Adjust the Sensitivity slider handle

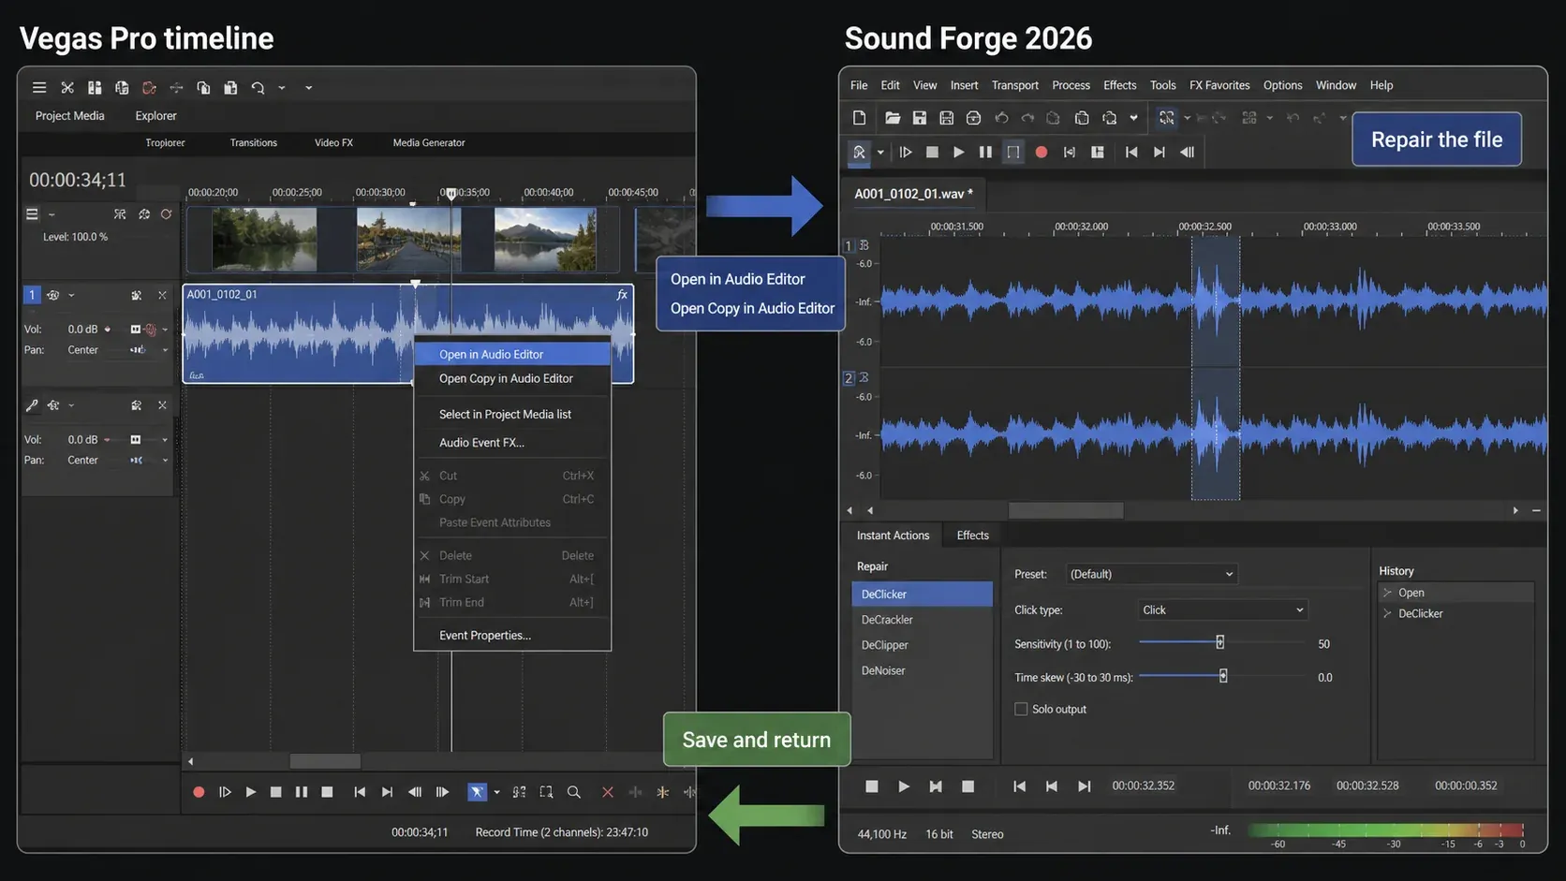tap(1219, 642)
